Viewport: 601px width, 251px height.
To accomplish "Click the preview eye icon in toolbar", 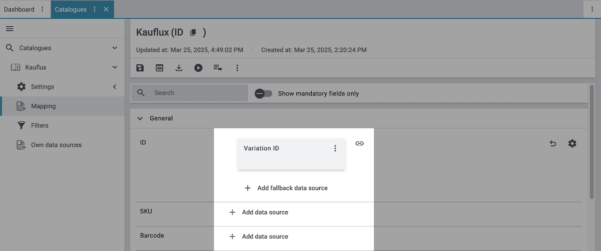I will [160, 68].
